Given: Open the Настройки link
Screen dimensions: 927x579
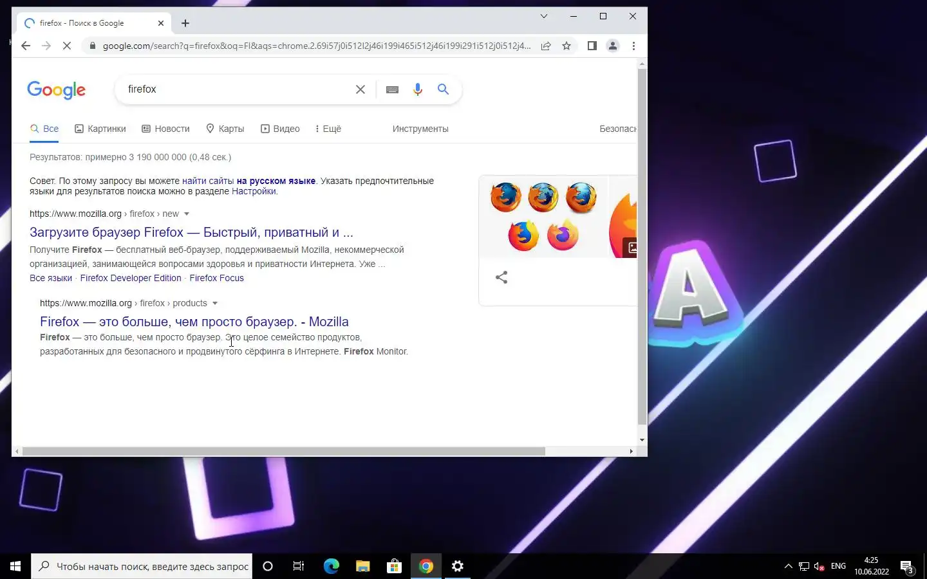Looking at the screenshot, I should point(254,191).
